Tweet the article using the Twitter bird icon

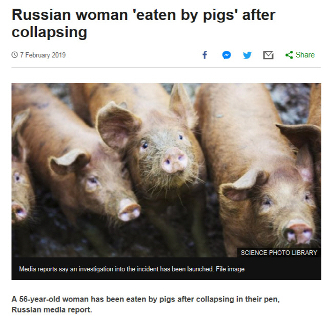coord(247,55)
